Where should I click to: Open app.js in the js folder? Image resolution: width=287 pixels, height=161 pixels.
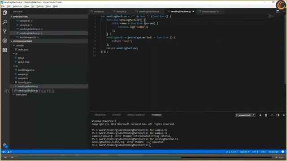point(21,58)
